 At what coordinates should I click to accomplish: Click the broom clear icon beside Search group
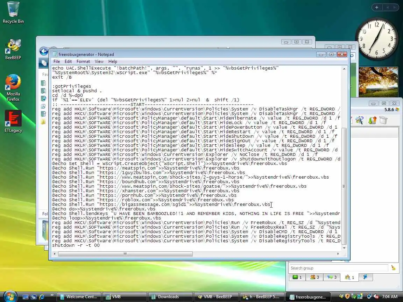(393, 268)
